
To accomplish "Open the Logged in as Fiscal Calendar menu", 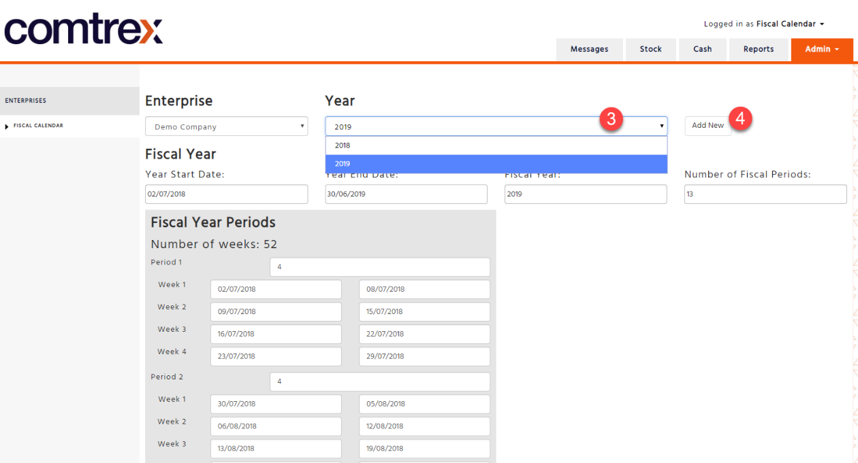I will point(764,24).
